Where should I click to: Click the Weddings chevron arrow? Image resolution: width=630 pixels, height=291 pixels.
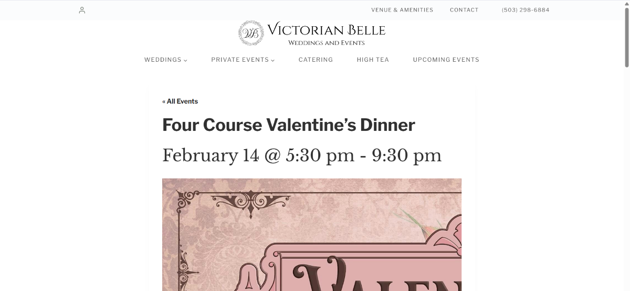click(185, 60)
